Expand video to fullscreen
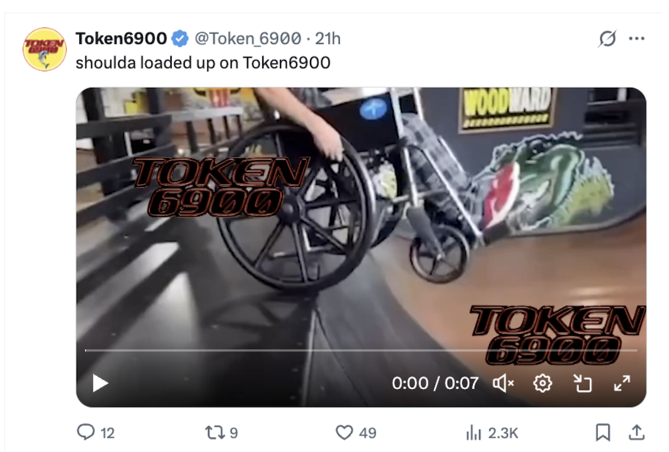The width and height of the screenshot is (669, 452). [x=622, y=383]
